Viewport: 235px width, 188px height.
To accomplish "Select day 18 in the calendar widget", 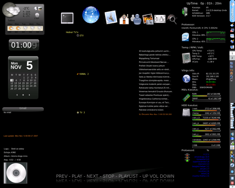I will pos(35,83).
